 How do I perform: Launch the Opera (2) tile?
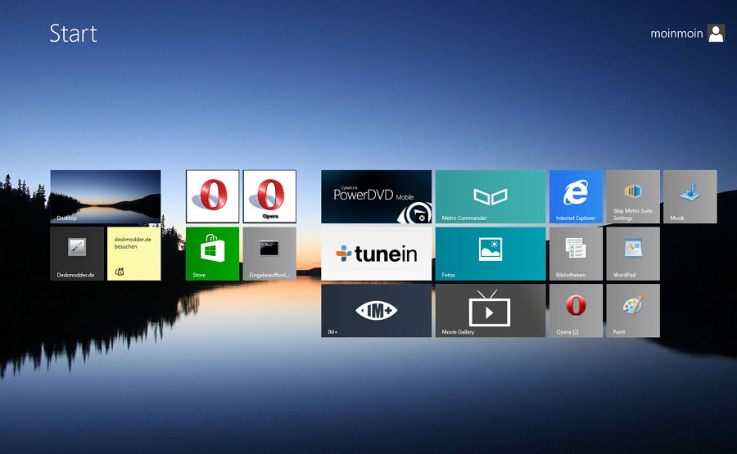[x=576, y=310]
